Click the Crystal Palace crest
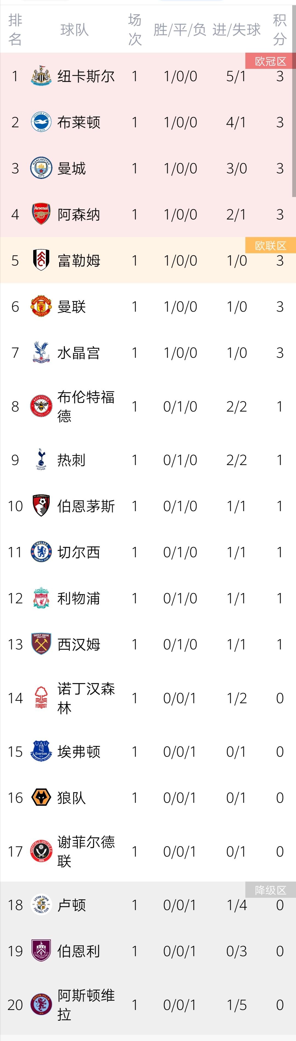296x1041 pixels. click(x=41, y=352)
